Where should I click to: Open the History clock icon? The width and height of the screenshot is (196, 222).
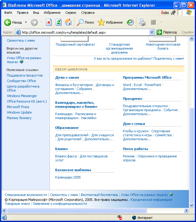coord(130,22)
